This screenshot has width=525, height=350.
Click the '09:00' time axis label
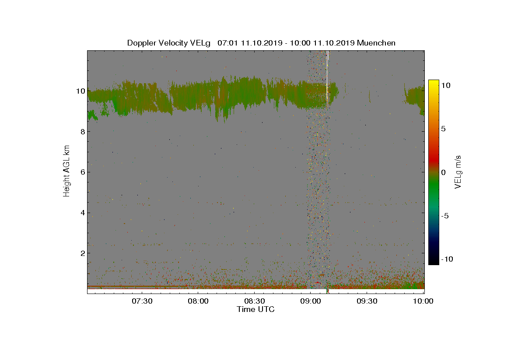(311, 301)
